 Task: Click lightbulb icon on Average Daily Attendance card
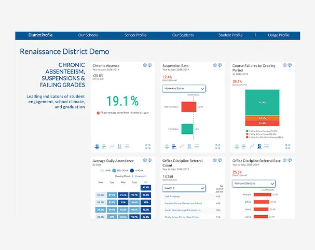point(150,160)
